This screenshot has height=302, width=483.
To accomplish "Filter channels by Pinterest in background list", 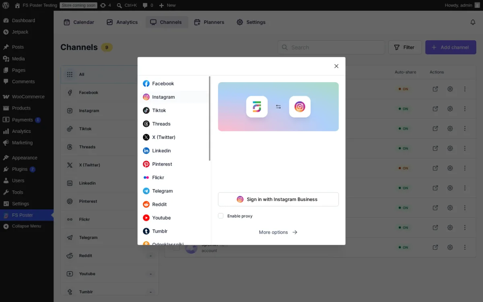I will (x=109, y=201).
